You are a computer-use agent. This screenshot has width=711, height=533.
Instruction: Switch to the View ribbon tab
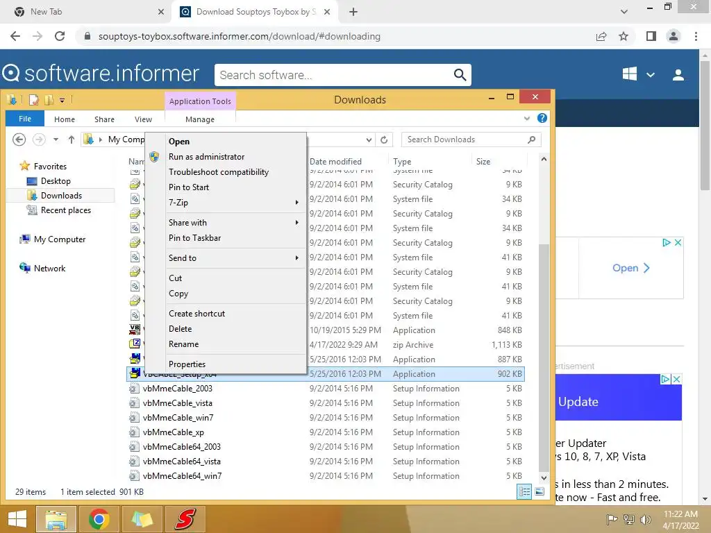click(x=143, y=119)
